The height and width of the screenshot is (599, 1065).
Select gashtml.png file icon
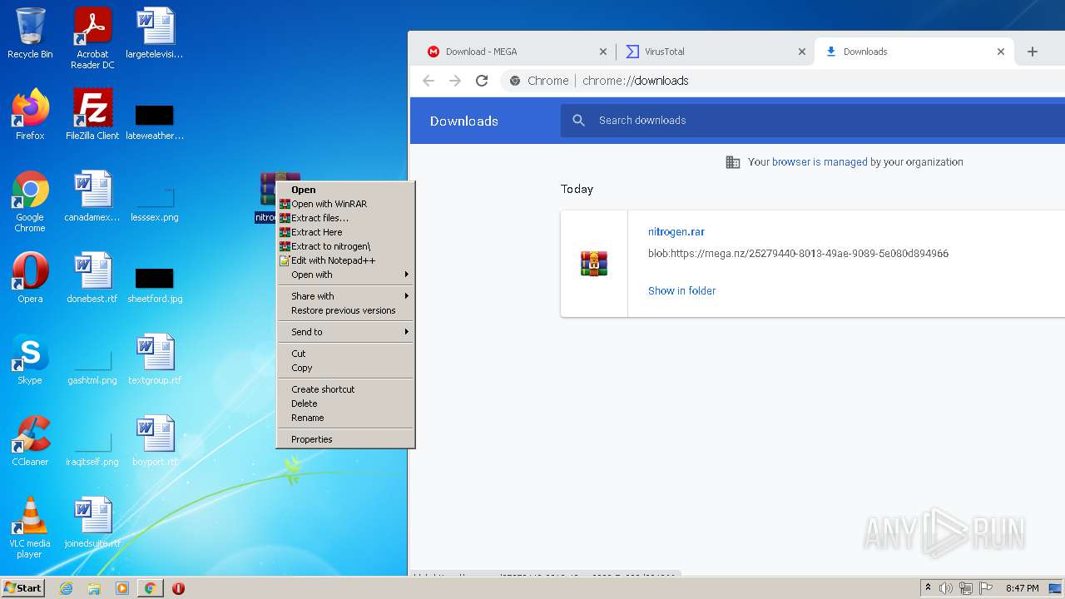pyautogui.click(x=92, y=368)
